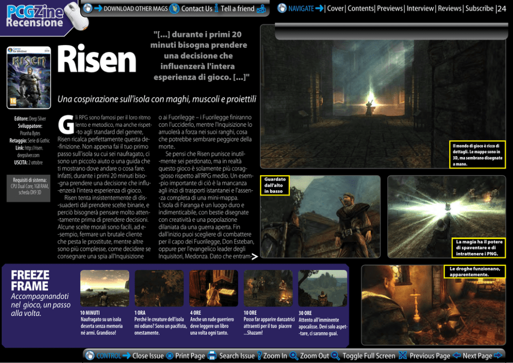Click the 'Editore: Deep Silver' line
The image size is (513, 363).
(x=30, y=119)
